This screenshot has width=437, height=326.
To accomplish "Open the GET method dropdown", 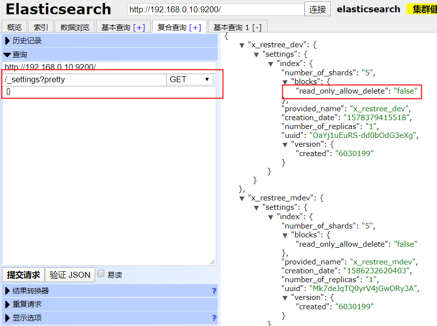I will coord(190,80).
